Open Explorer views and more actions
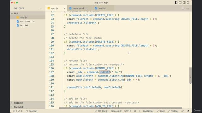 coord(41,8)
